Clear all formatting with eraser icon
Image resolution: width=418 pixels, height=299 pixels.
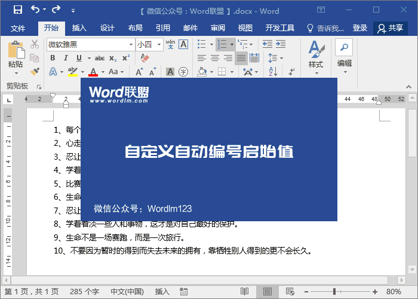(145, 58)
